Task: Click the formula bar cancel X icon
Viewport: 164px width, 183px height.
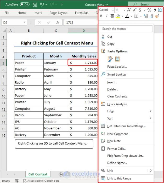Action: [x=39, y=22]
